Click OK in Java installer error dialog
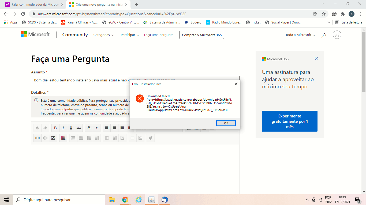 226,123
